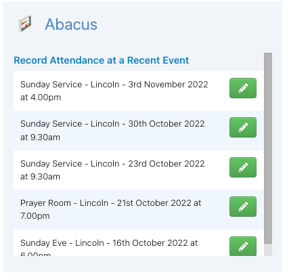This screenshot has height=277, width=287.
Task: Click the 'at 4.00pm' time text
Action: [x=41, y=98]
